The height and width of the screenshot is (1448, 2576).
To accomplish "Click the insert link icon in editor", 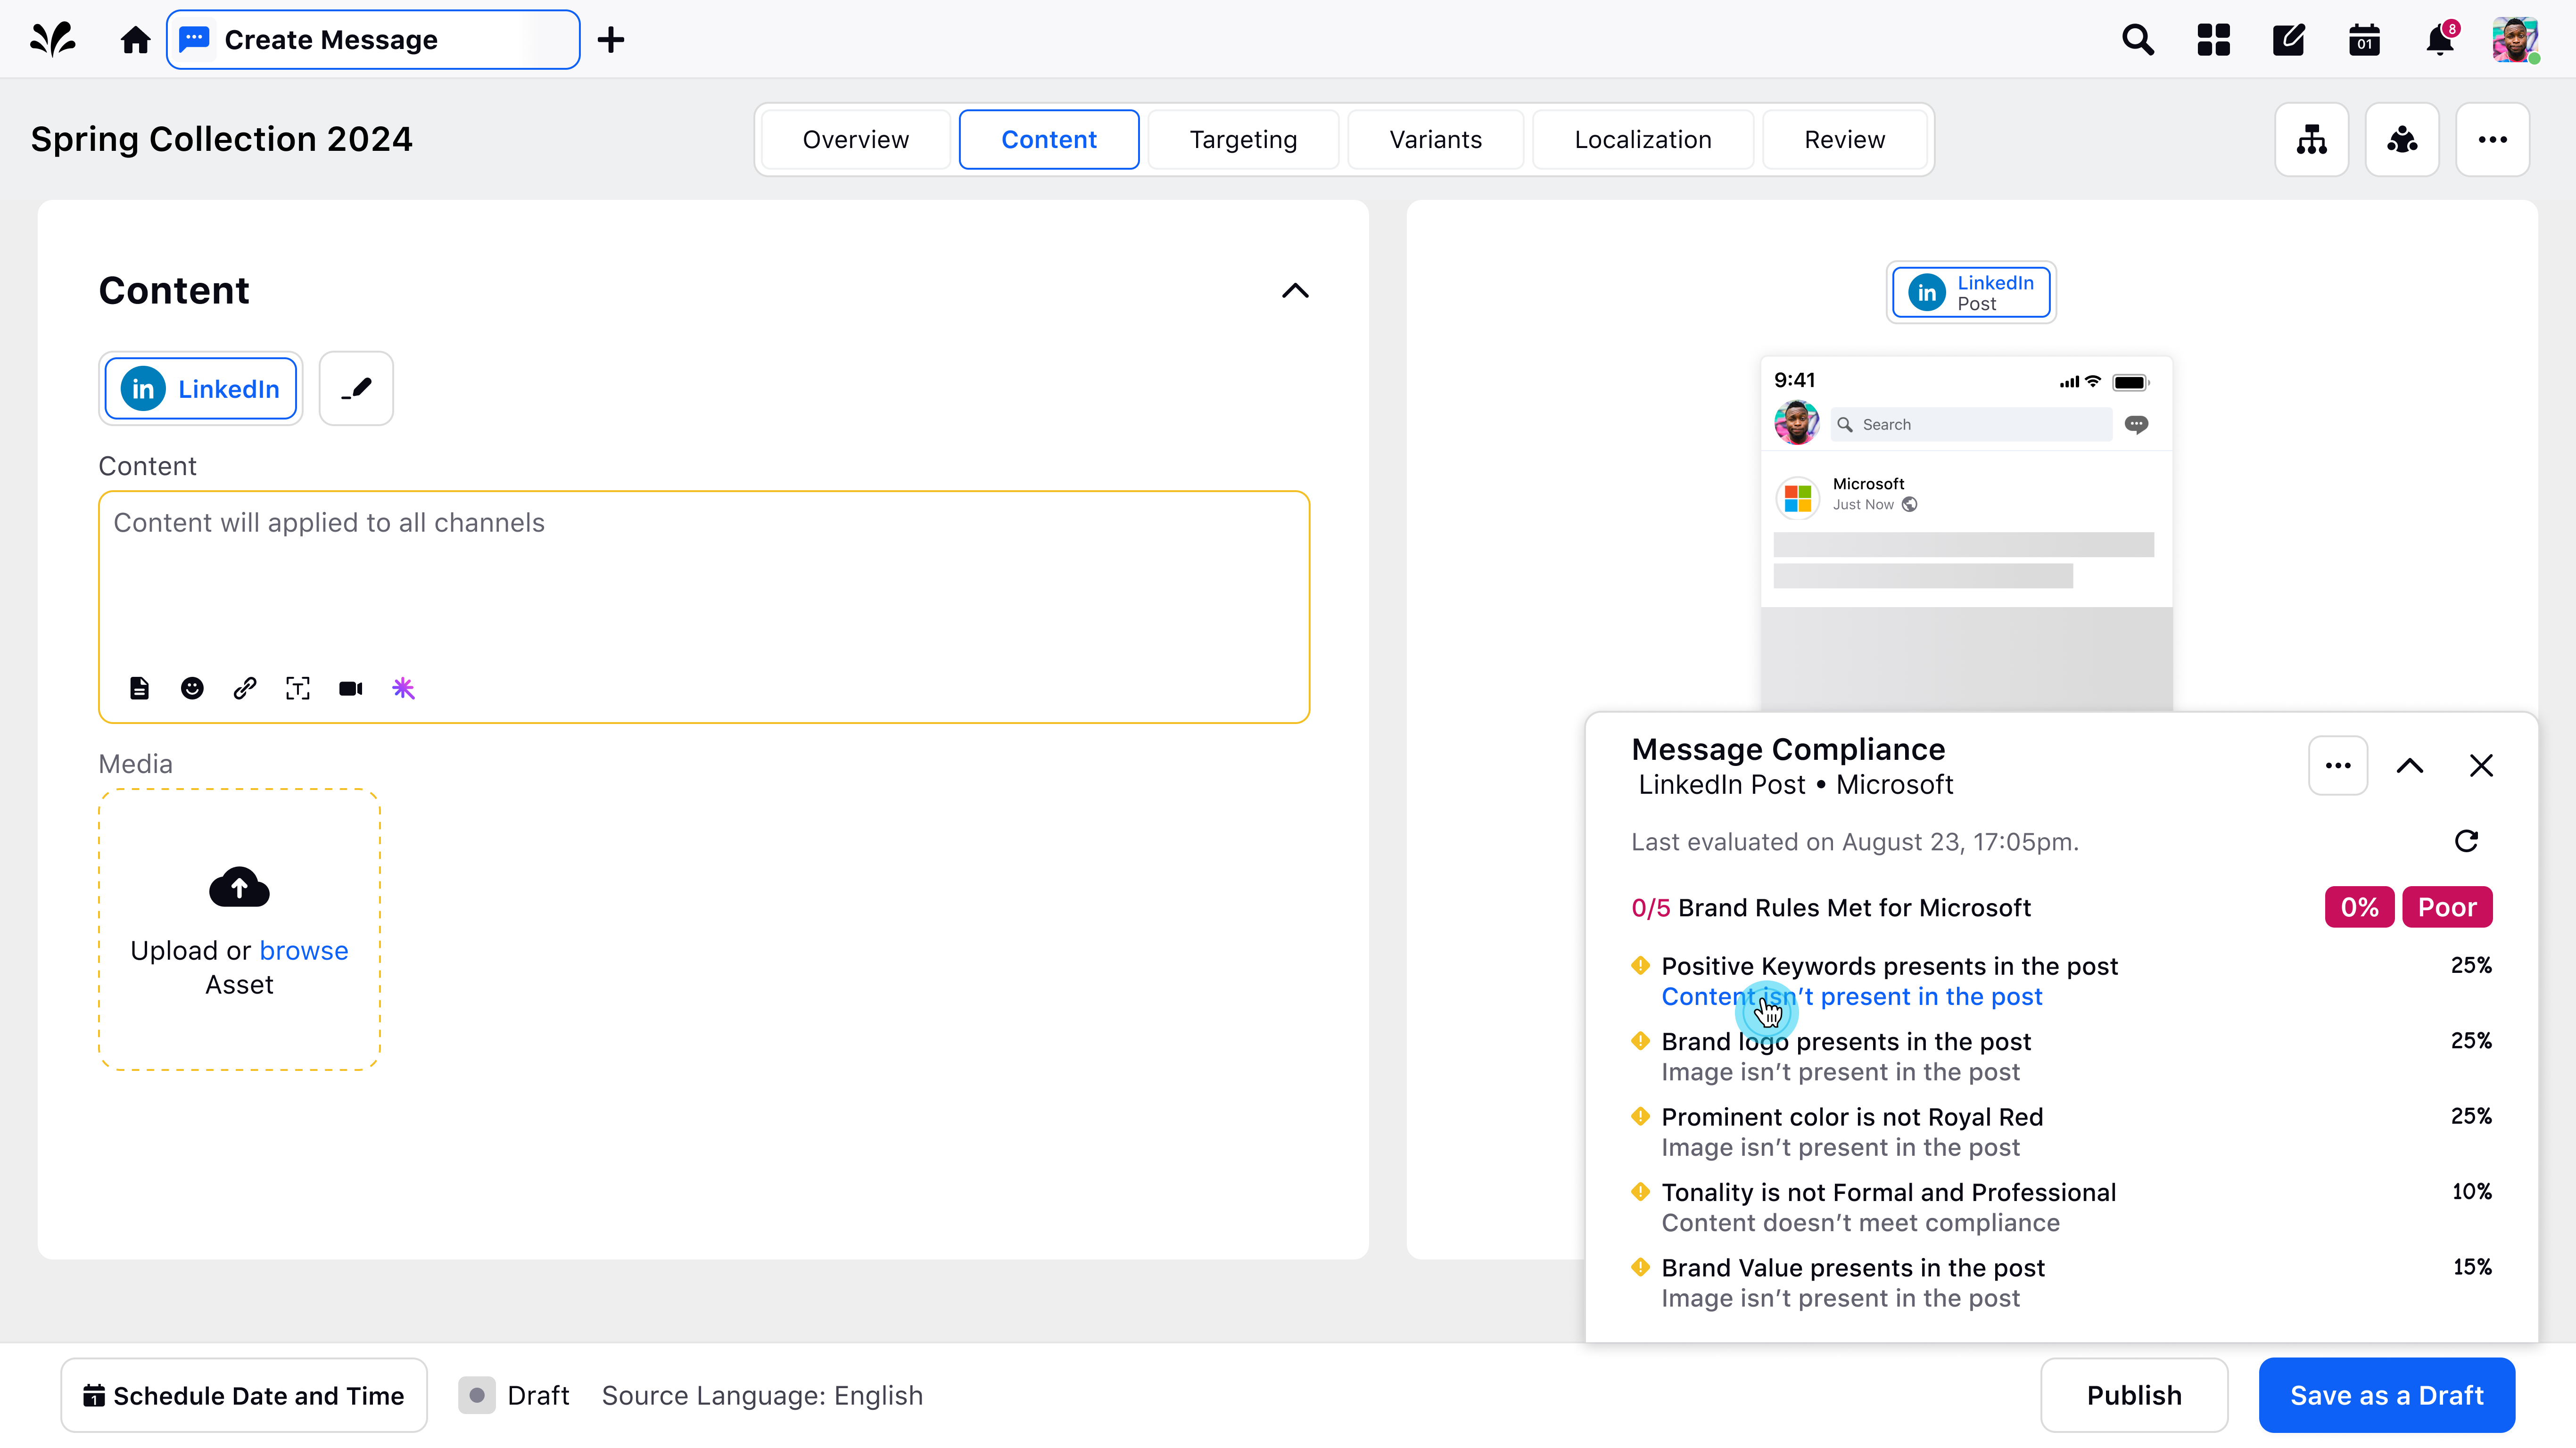I will [245, 688].
